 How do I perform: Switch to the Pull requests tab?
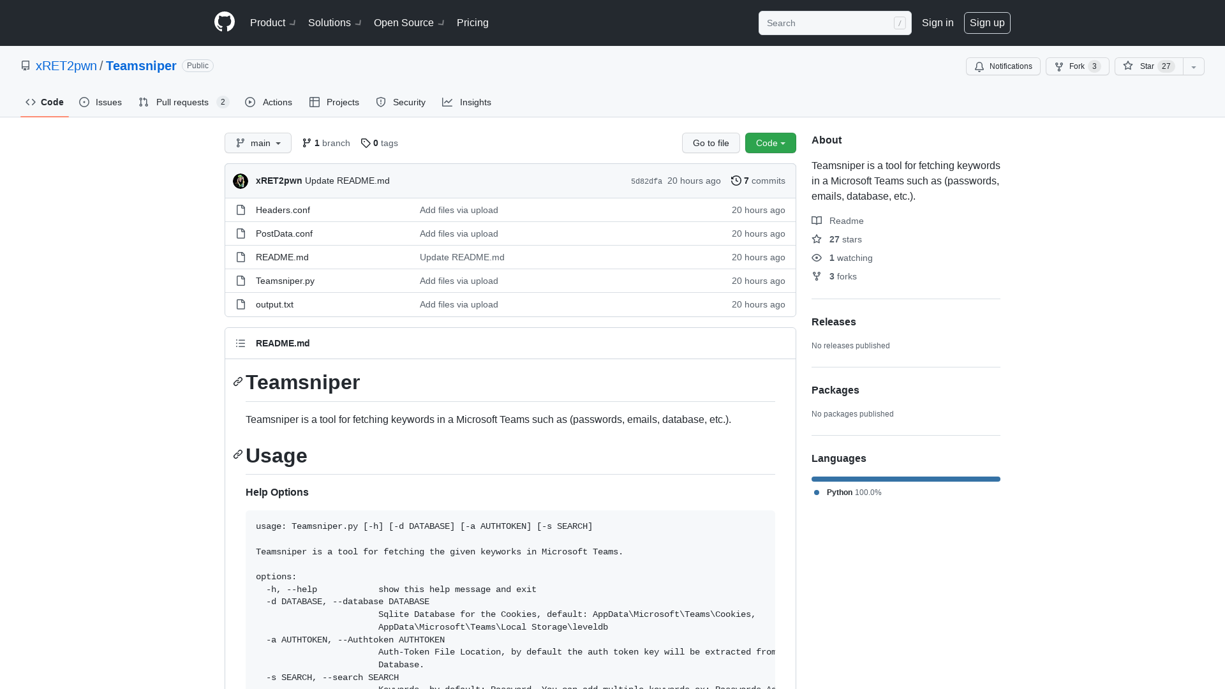point(182,102)
